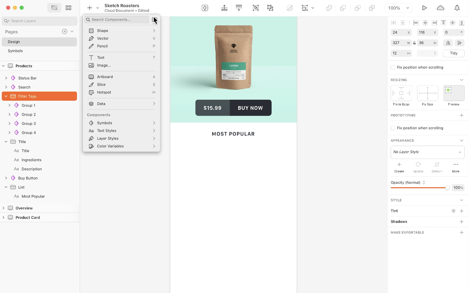The image size is (468, 293).
Task: Select the Pin to Edge resizing control
Action: [x=401, y=93]
